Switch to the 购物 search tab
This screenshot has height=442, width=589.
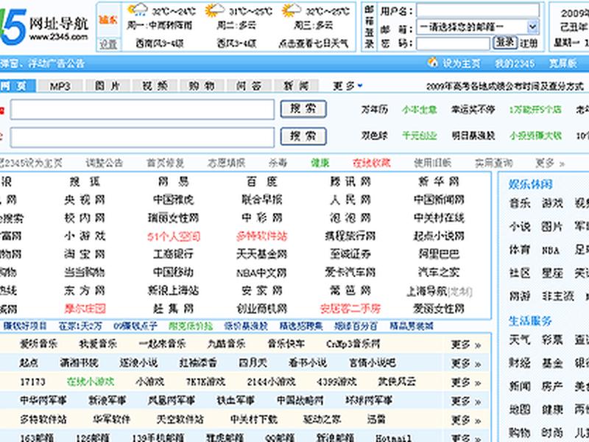pyautogui.click(x=202, y=86)
